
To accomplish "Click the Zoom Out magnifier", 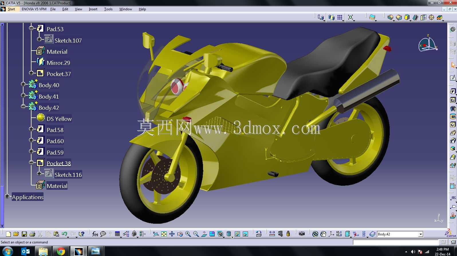I will point(196,234).
